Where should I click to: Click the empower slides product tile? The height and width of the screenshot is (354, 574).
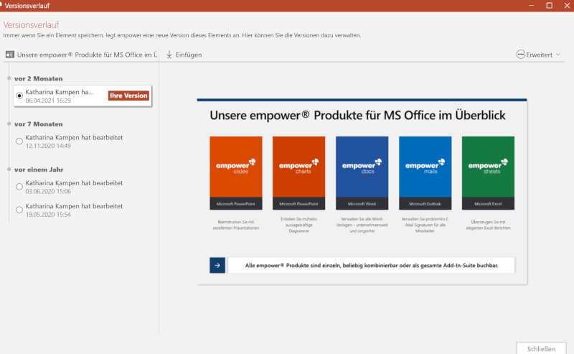[236, 173]
